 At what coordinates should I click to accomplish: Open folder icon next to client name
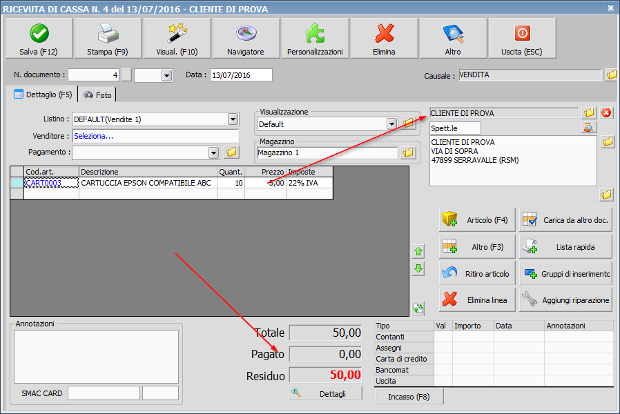589,113
